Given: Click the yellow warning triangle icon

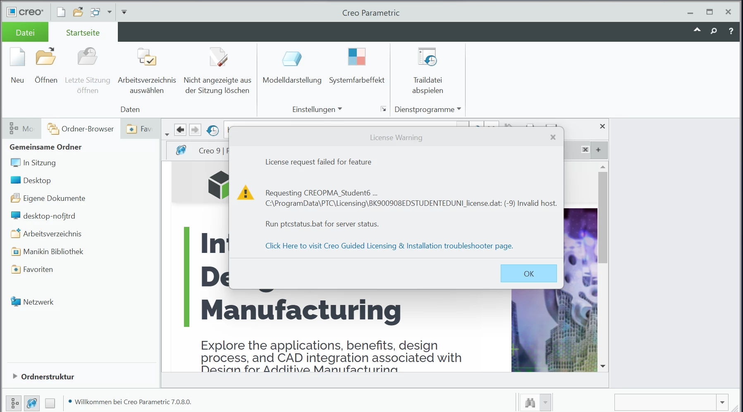Looking at the screenshot, I should point(245,193).
